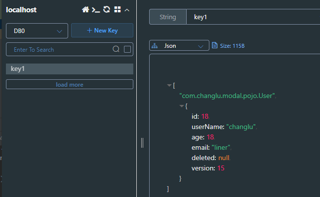Collapse the outer JSON array triangle
The width and height of the screenshot is (320, 197).
169,85
